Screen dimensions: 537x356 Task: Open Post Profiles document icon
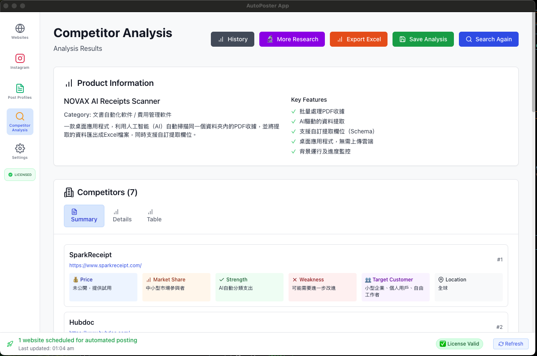click(20, 88)
